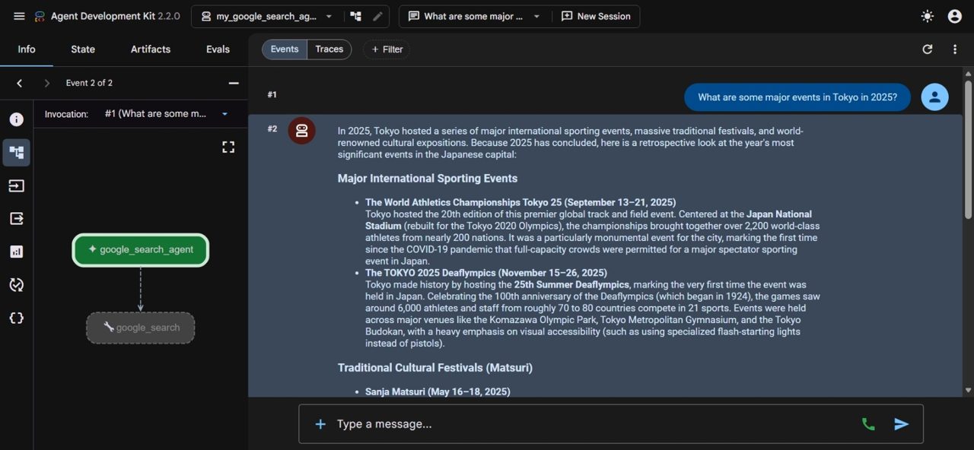
Task: Click the circular sync arrows sidebar icon
Action: [x=16, y=285]
